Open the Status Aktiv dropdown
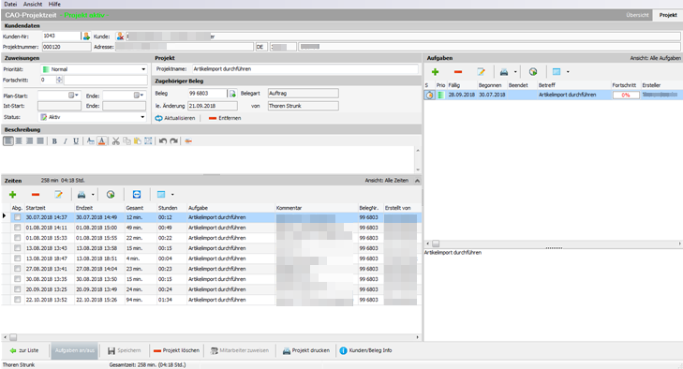683x369 pixels. 142,117
